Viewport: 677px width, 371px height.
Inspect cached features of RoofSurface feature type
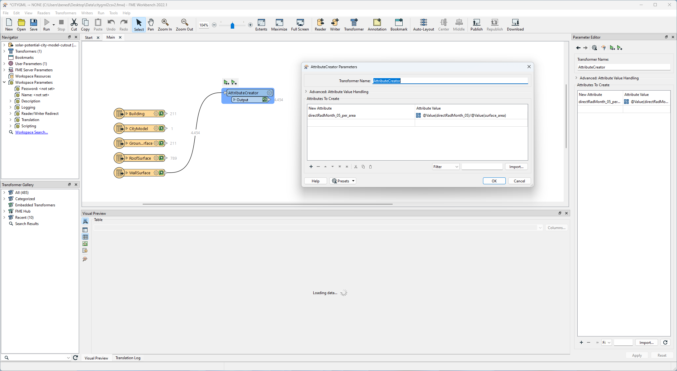161,158
